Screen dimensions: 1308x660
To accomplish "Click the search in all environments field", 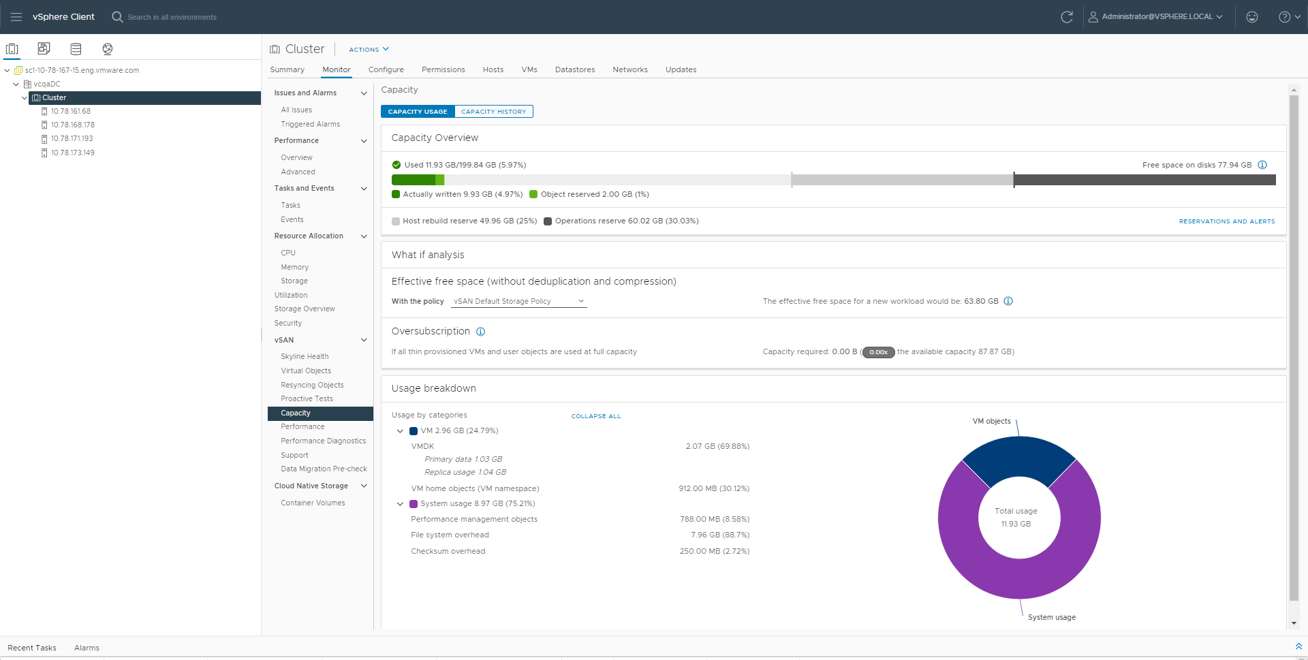I will point(172,17).
